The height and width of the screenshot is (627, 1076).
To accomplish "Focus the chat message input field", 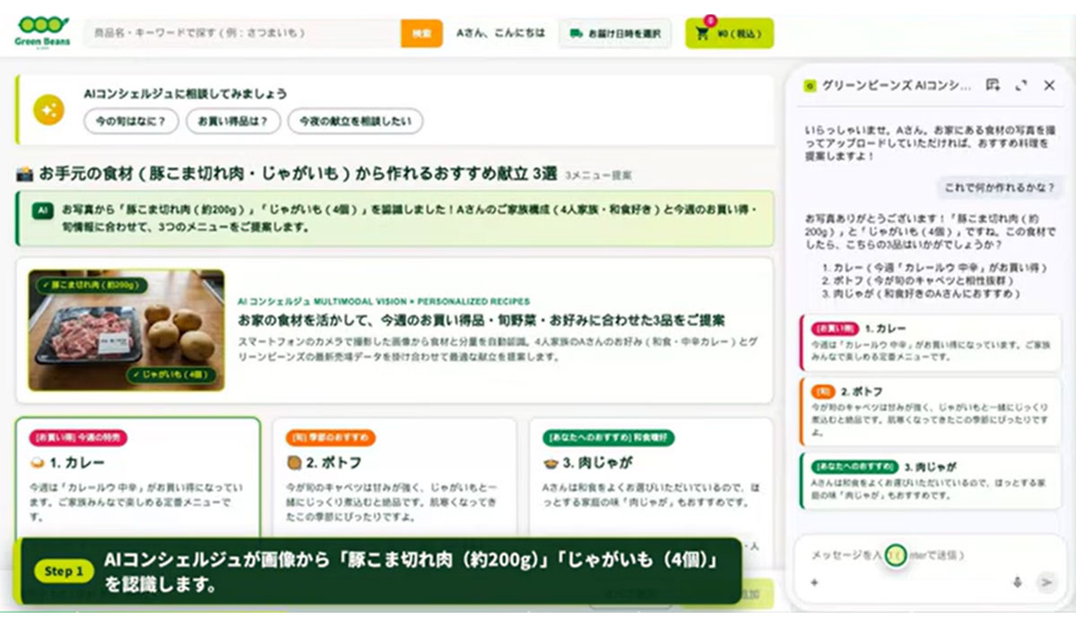I will coord(928,555).
